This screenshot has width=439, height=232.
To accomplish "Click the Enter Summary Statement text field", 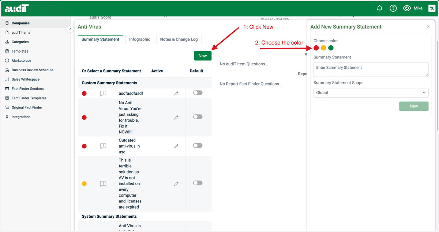I will point(371,69).
